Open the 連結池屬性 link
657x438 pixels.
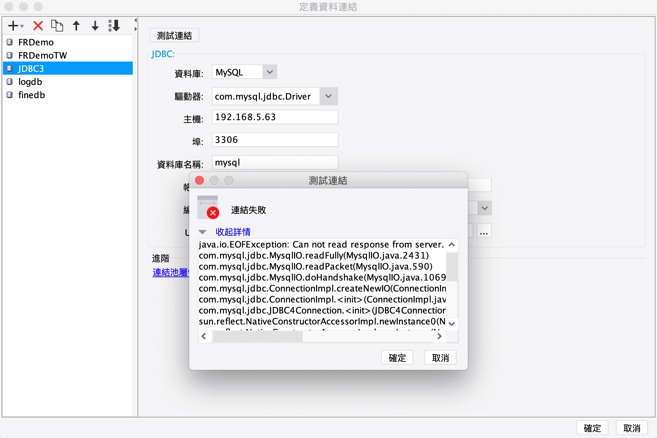pyautogui.click(x=170, y=272)
